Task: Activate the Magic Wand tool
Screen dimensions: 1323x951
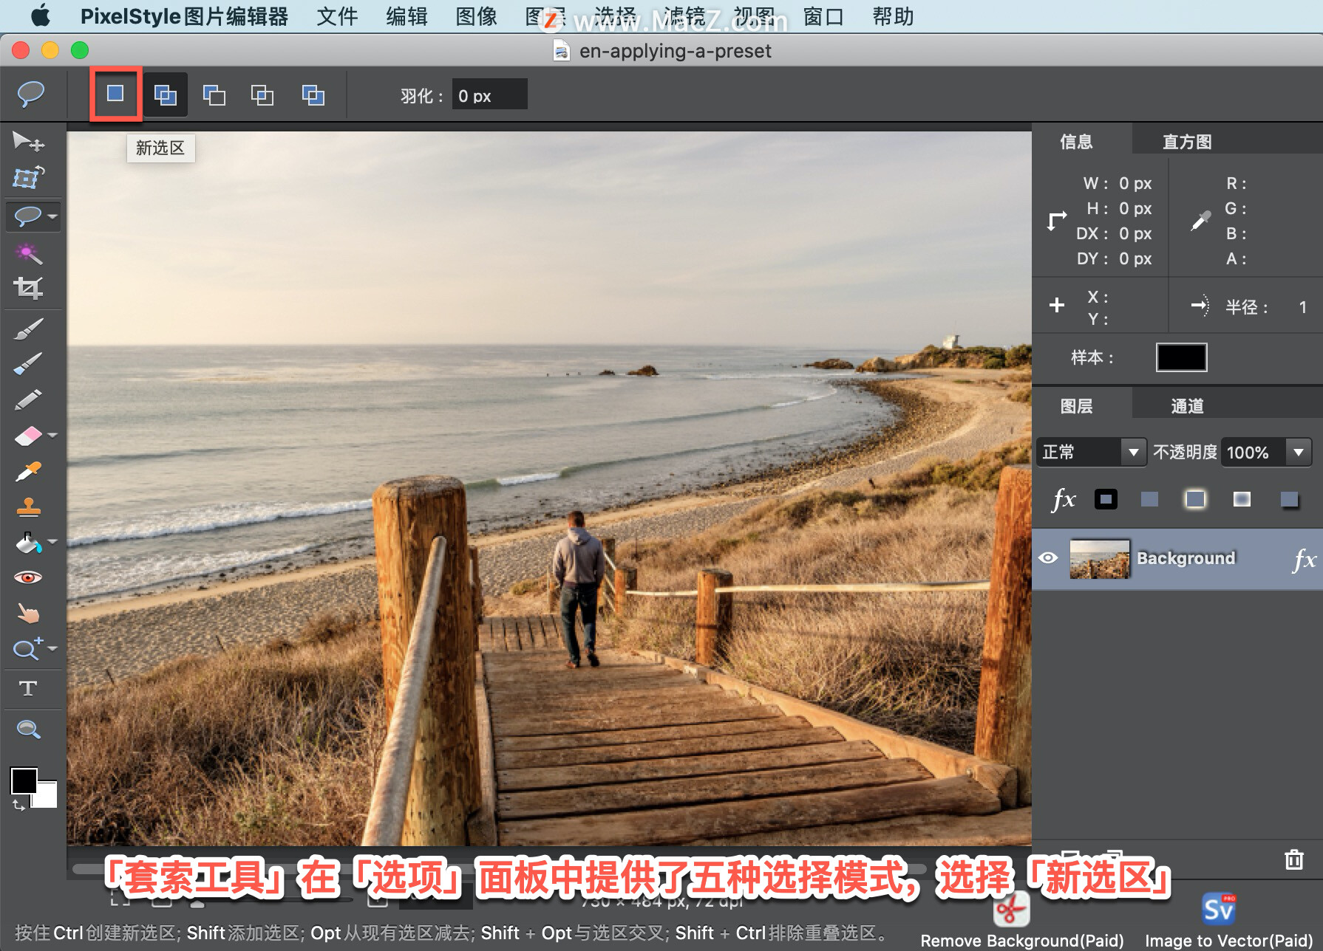Action: click(x=27, y=253)
